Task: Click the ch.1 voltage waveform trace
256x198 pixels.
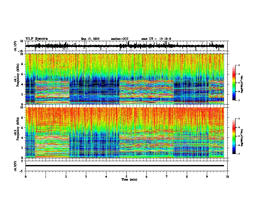Action: (125, 46)
